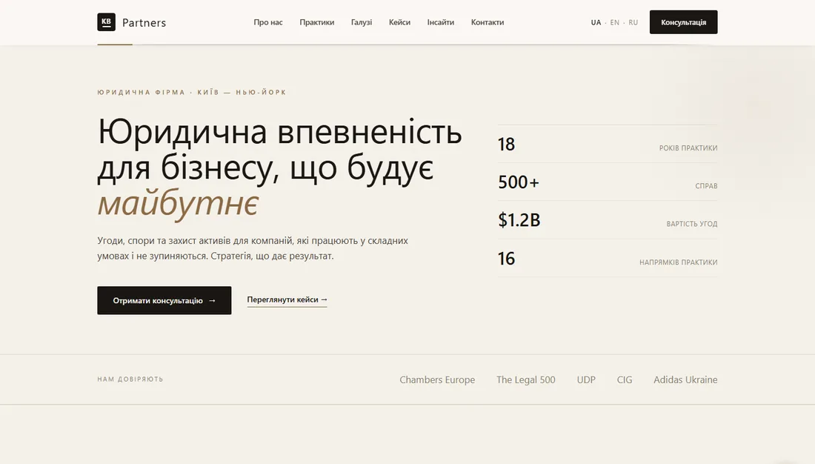Open the Про нас menu item
Viewport: 815px width, 464px height.
(x=268, y=22)
